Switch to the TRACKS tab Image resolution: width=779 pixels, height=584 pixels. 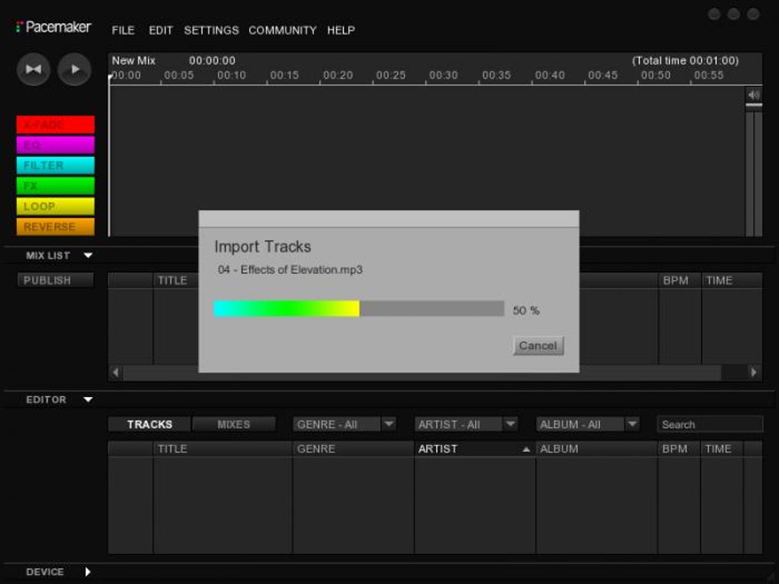tap(149, 424)
